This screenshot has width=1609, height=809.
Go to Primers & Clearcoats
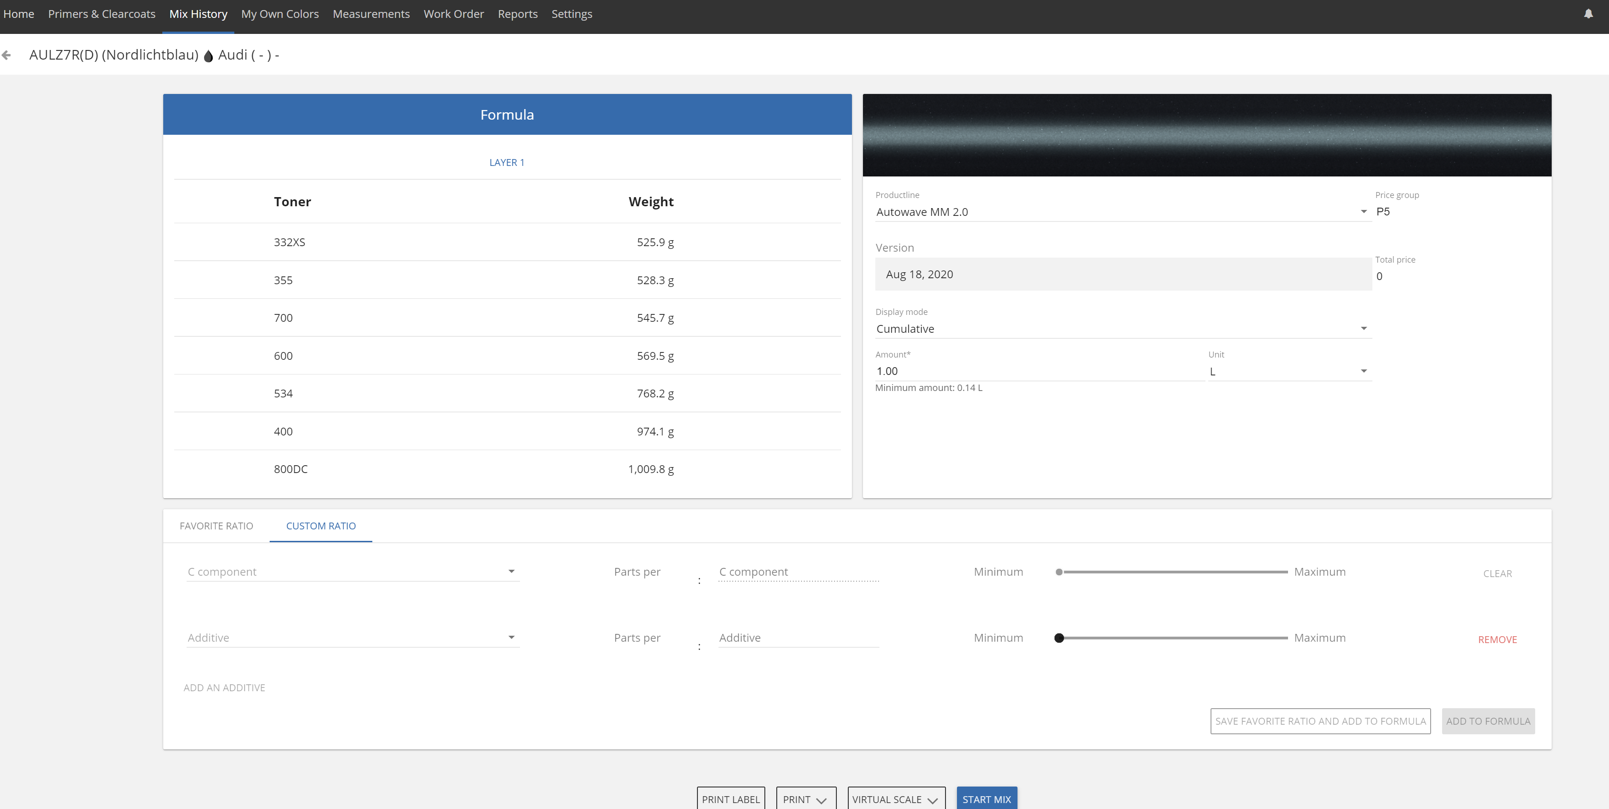(x=102, y=14)
